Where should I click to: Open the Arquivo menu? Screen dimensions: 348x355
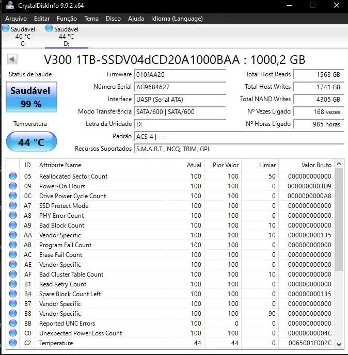(x=16, y=19)
